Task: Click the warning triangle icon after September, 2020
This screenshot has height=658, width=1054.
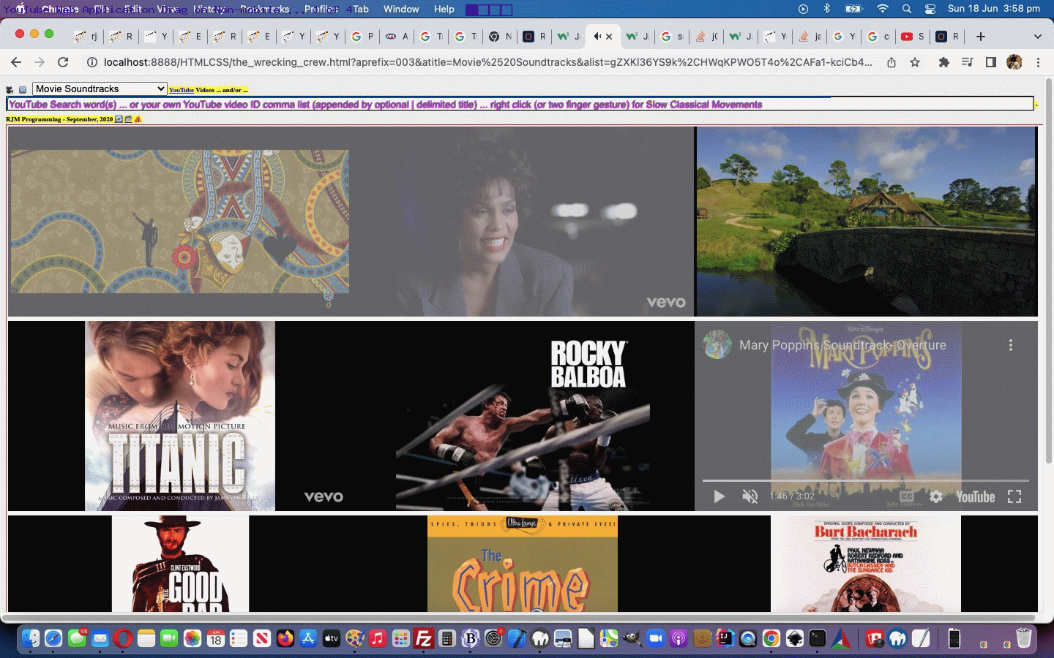Action: (x=138, y=118)
